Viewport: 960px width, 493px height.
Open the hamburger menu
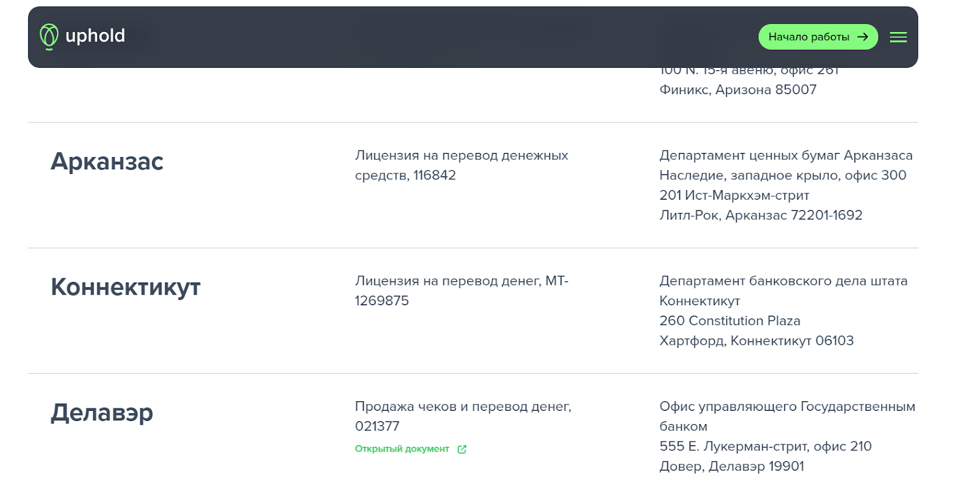coord(898,37)
